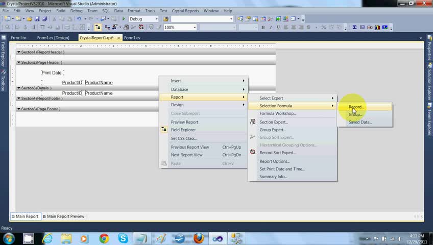Click the Solution Explorer toolbar icon

coord(240,19)
